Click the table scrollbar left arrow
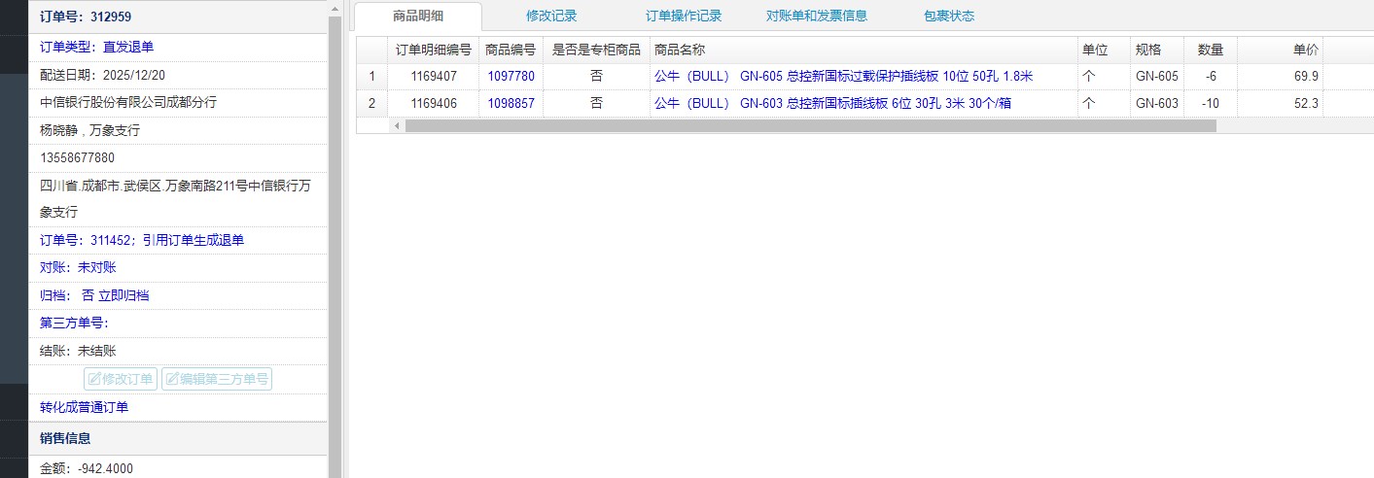 point(396,125)
